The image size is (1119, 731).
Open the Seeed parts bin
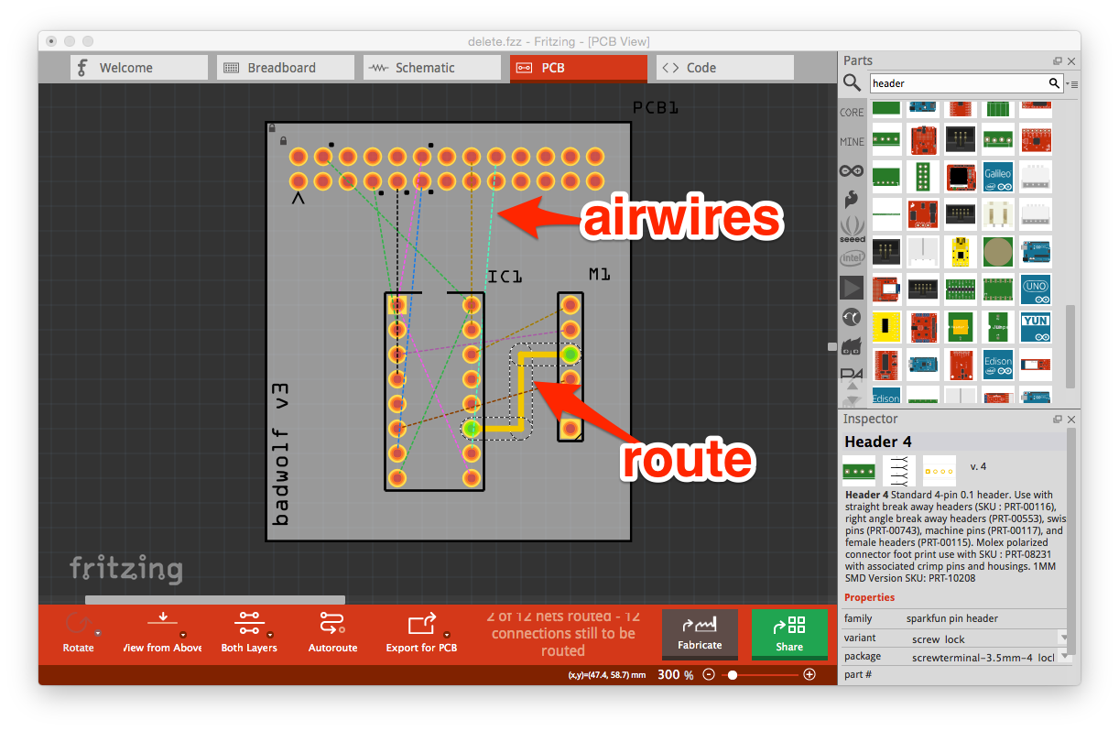click(x=852, y=228)
